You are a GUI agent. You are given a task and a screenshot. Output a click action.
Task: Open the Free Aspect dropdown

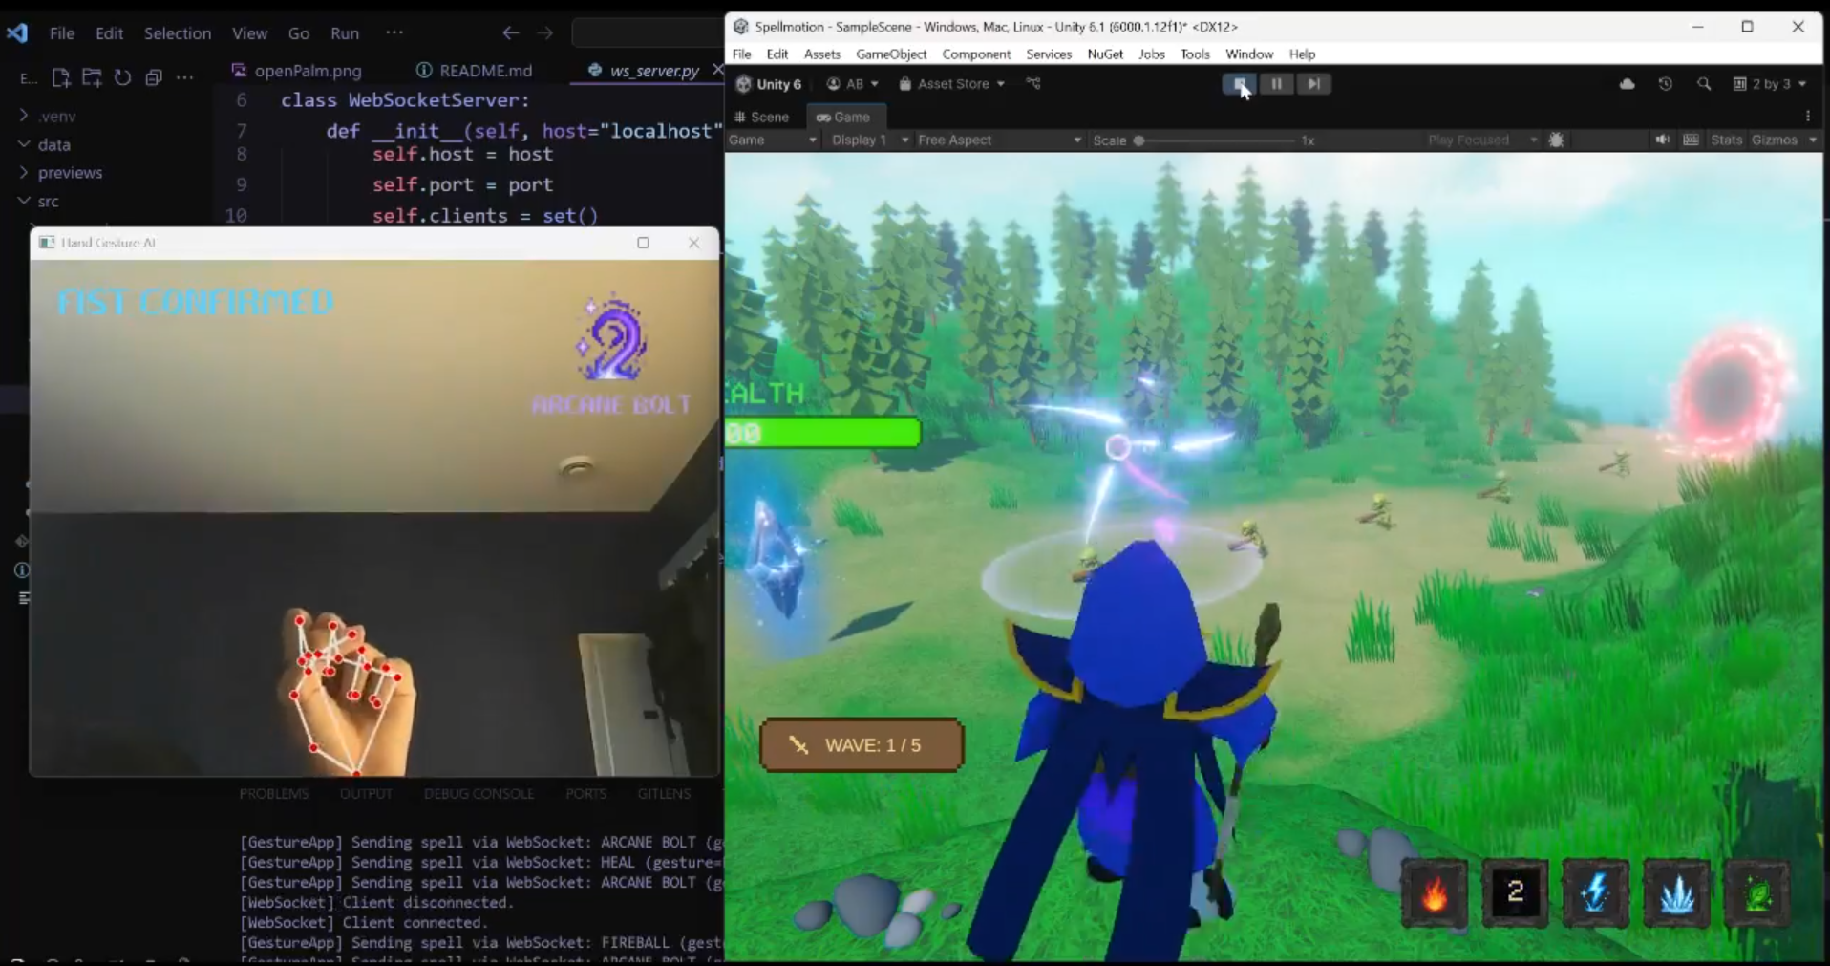coord(998,140)
